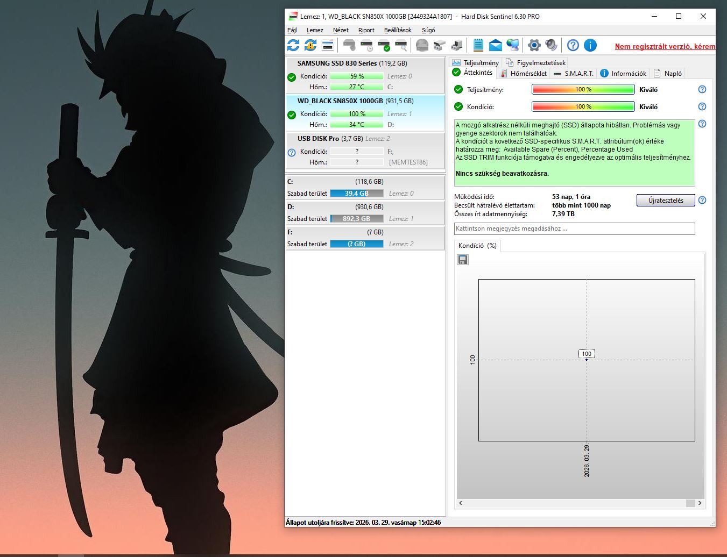The height and width of the screenshot is (557, 727).
Task: Click the globe and monitor network icon
Action: point(513,45)
